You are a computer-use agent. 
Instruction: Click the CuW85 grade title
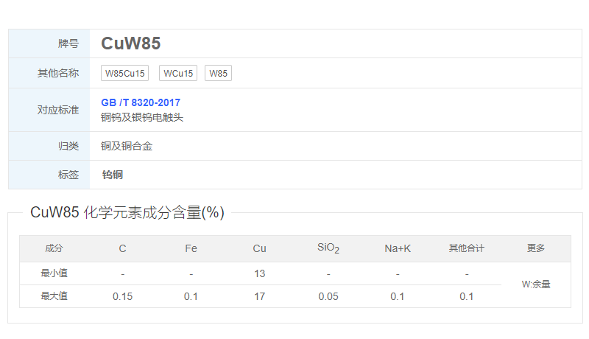131,43
